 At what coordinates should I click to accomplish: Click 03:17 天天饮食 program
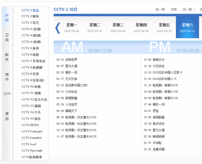pyautogui.click(x=67, y=79)
